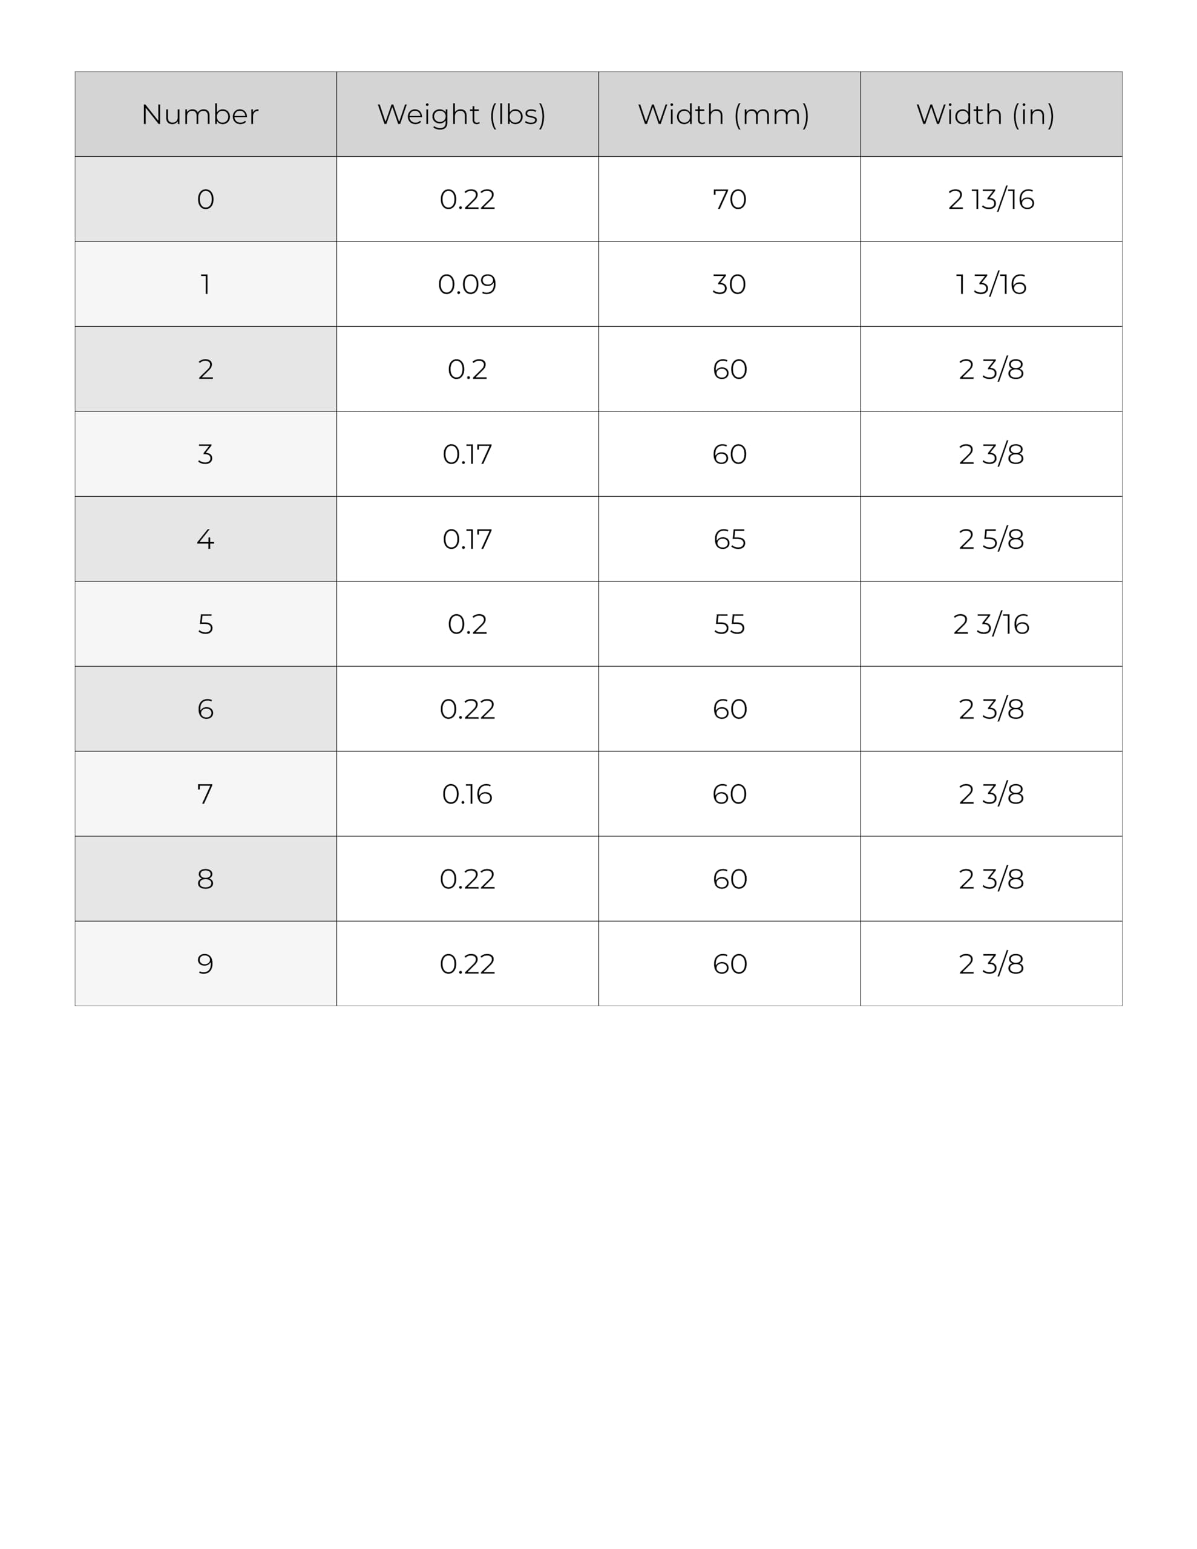Screen dimensions: 1197x1549
Task: Click the weight cell for row 8
Action: tap(467, 879)
